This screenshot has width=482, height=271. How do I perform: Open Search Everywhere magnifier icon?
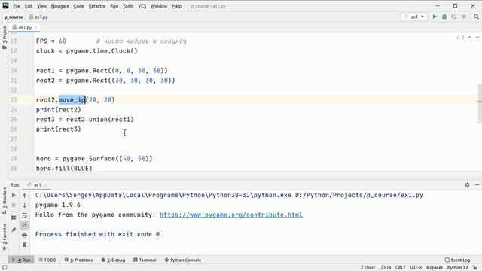pos(476,17)
